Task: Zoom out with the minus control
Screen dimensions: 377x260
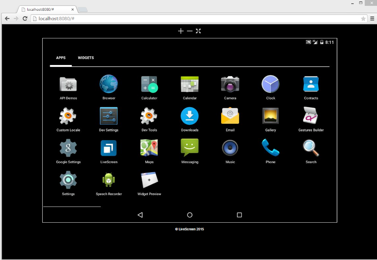Action: coord(190,31)
